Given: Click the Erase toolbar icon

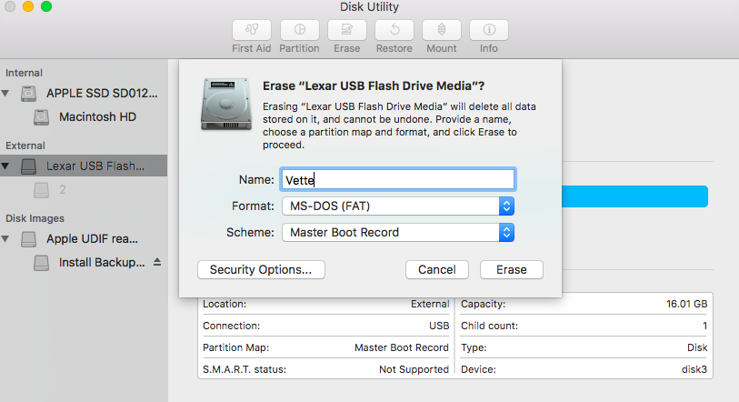Looking at the screenshot, I should point(347,30).
